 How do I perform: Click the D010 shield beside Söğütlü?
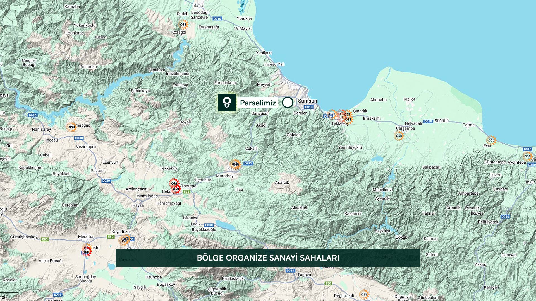click(x=428, y=121)
